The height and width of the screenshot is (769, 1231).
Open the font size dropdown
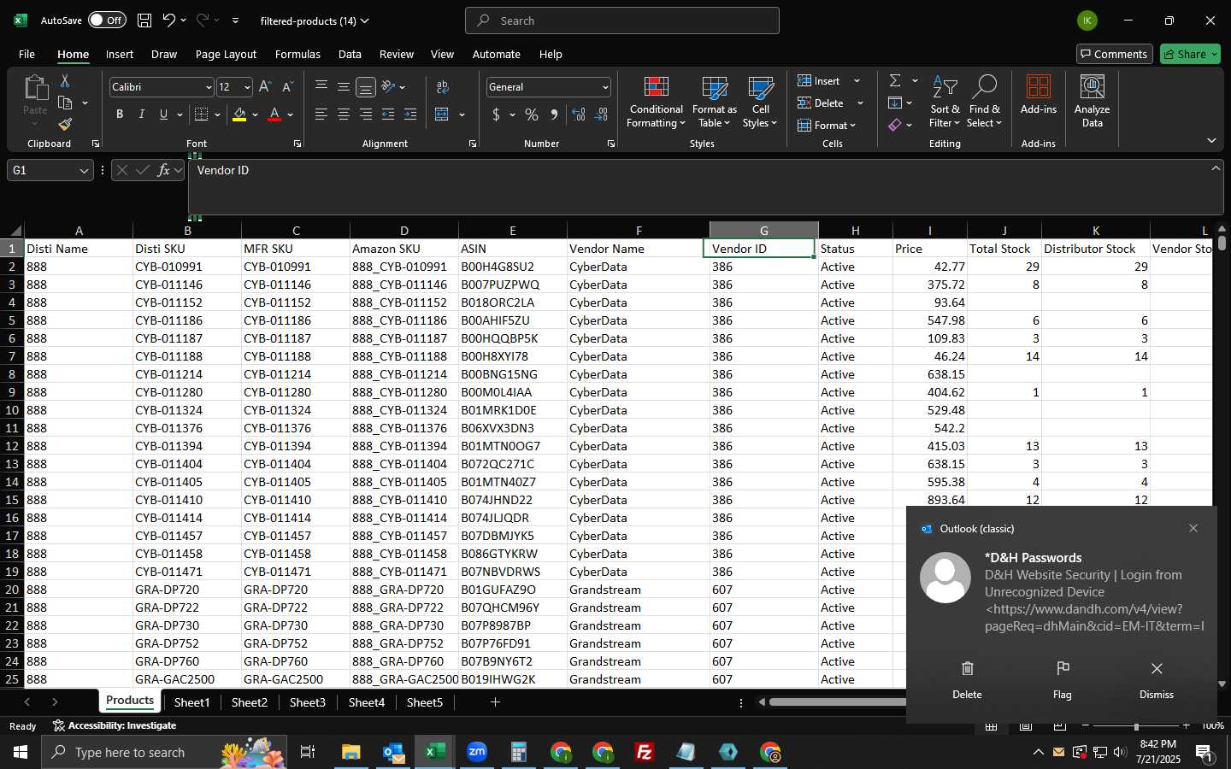pos(247,87)
